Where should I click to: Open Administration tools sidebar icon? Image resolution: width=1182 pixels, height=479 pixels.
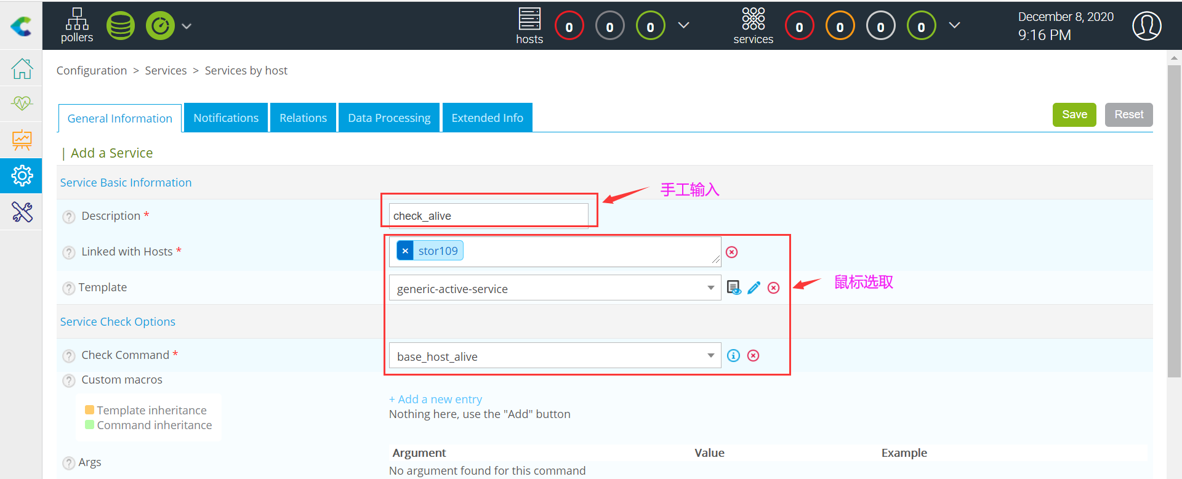click(22, 212)
